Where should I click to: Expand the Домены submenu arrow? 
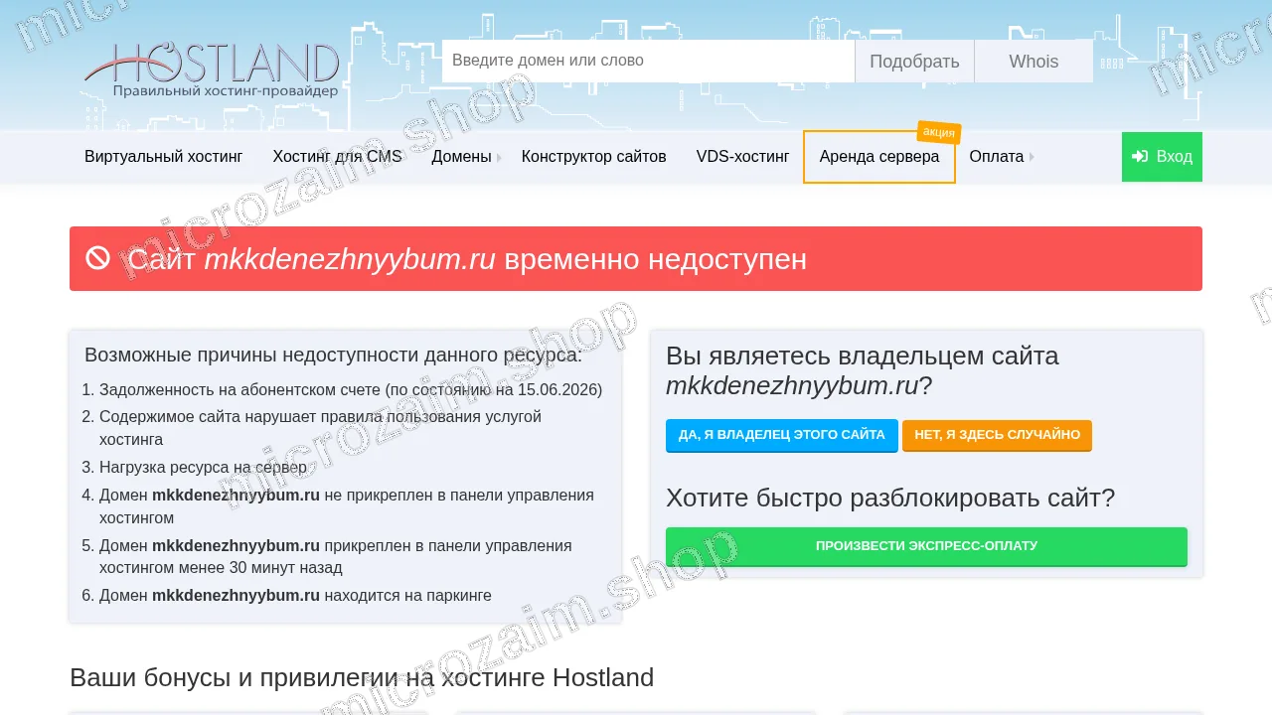[499, 157]
